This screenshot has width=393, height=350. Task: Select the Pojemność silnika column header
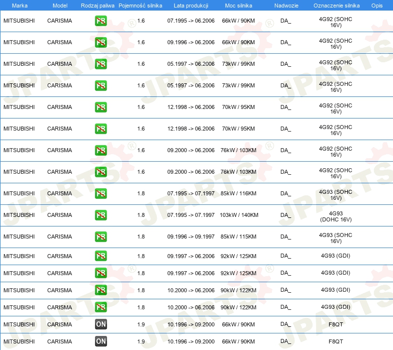[x=140, y=6]
